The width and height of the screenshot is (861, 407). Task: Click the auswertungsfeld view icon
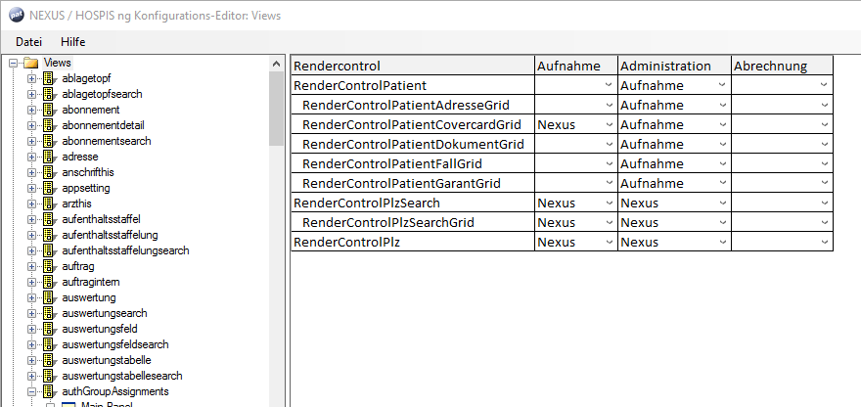coord(48,329)
